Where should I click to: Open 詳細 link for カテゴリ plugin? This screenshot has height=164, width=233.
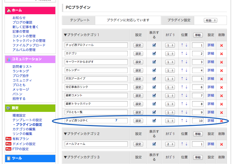click(211, 53)
